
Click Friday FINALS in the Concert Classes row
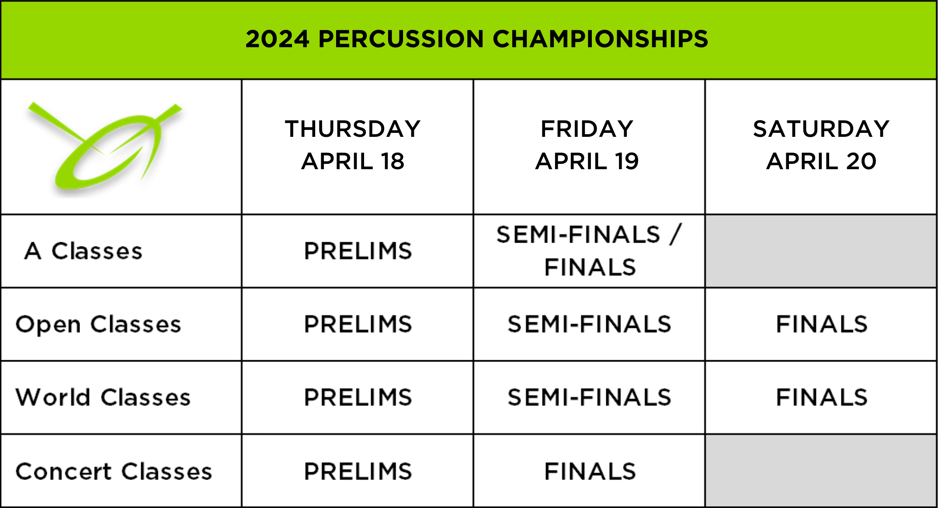point(590,471)
